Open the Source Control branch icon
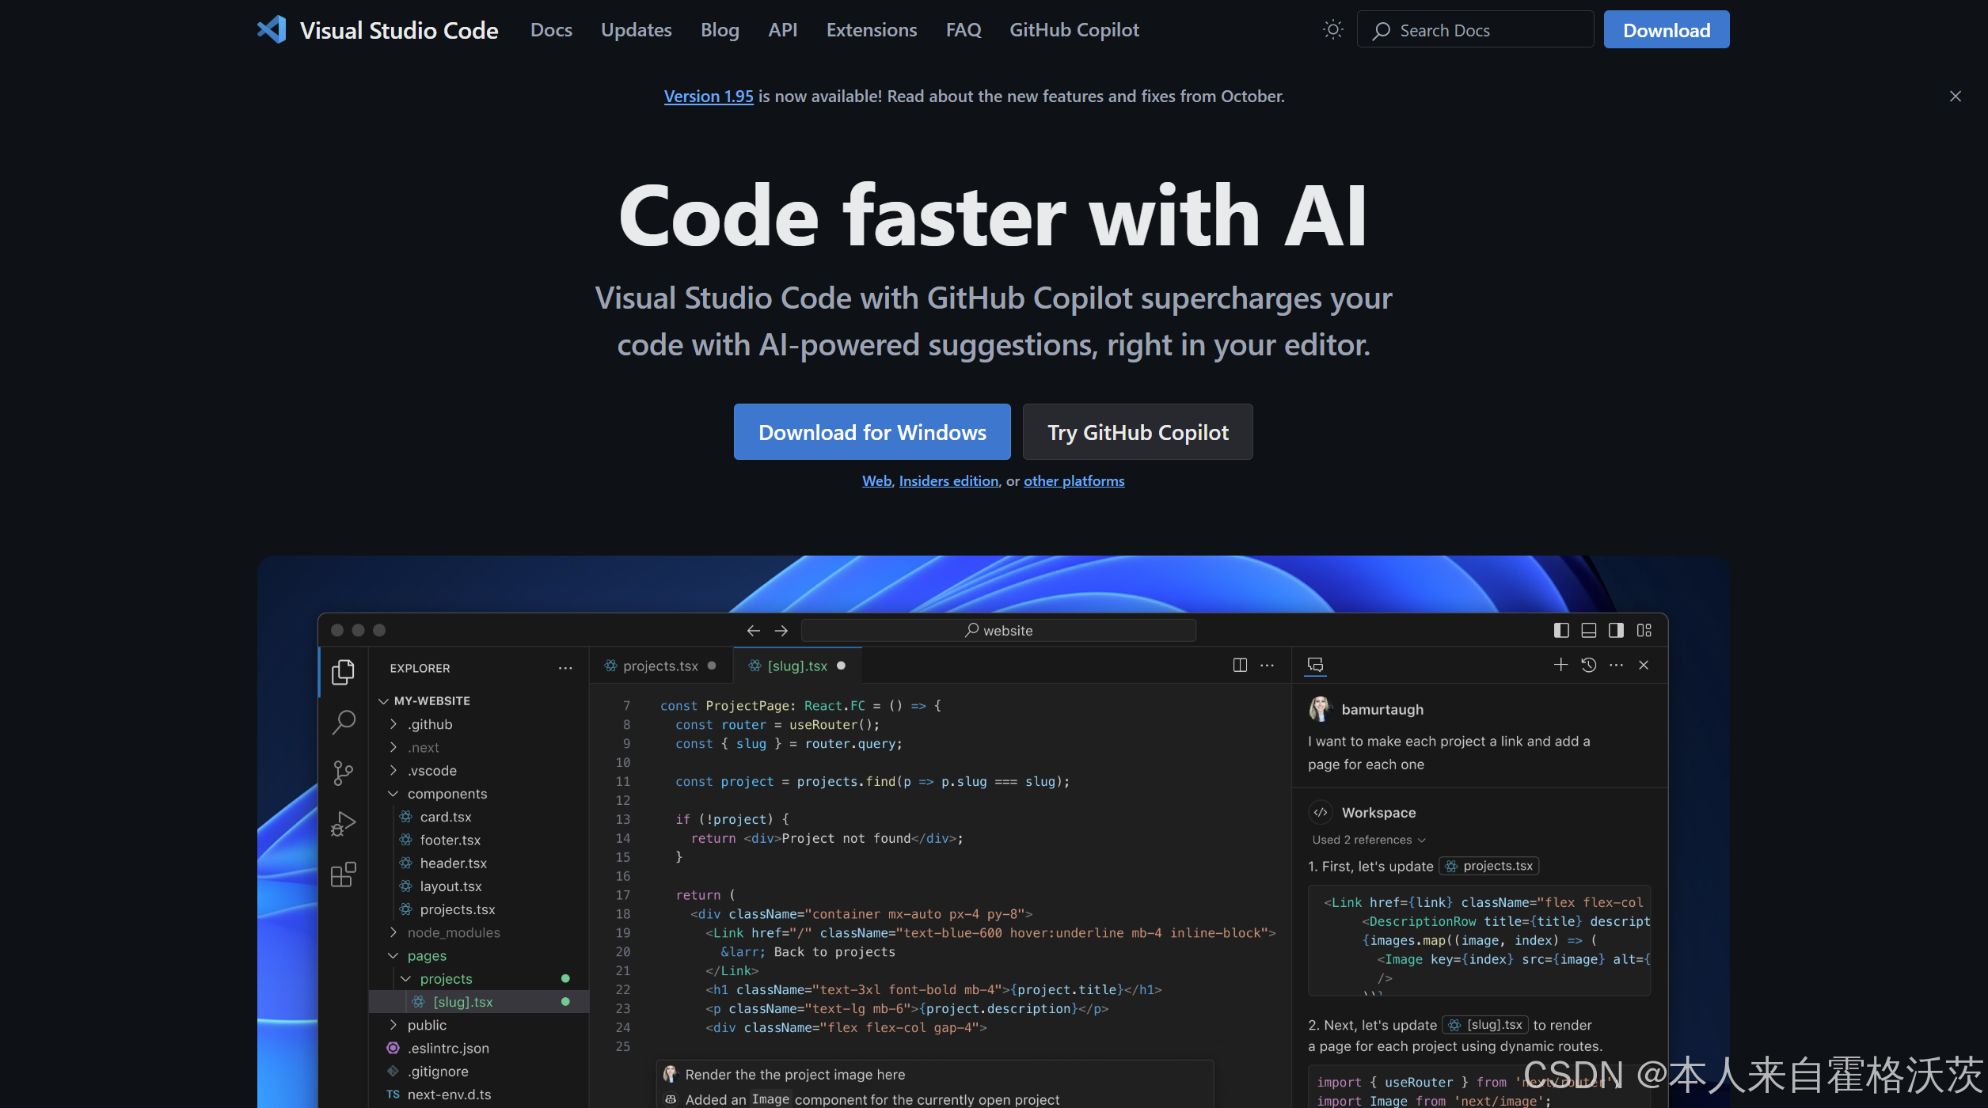 click(343, 772)
